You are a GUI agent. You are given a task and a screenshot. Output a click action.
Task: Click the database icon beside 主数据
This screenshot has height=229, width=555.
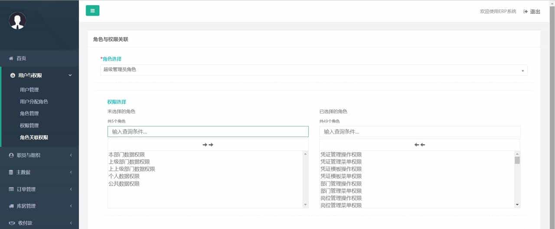click(11, 172)
